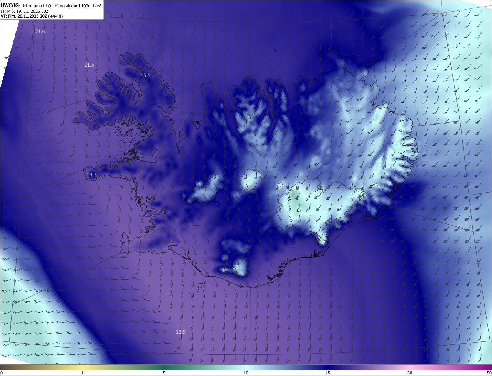Screen dimensions: 492x376
Task: Click the colour scale tick label "30"
Action: (x=410, y=373)
